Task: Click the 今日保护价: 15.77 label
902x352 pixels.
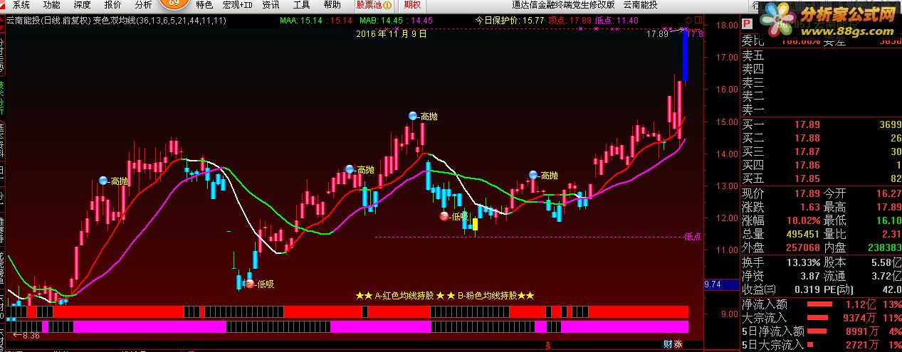Action: click(510, 21)
